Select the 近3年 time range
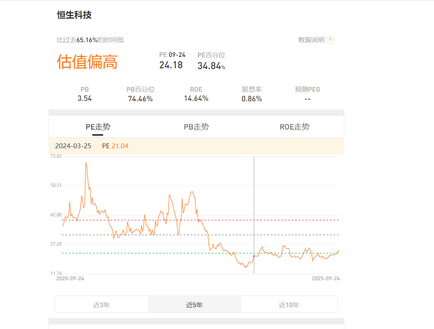Image resolution: width=434 pixels, height=329 pixels. coord(101,305)
